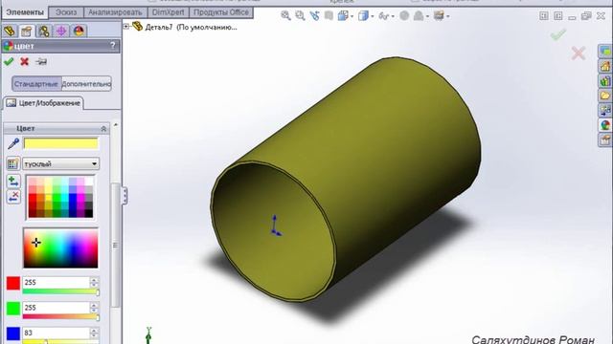613x344 pixels.
Task: Open the Цвет/Изображение tab
Action: pyautogui.click(x=43, y=103)
